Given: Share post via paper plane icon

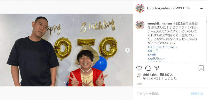Looking at the screenshot, I should pyautogui.click(x=157, y=68).
